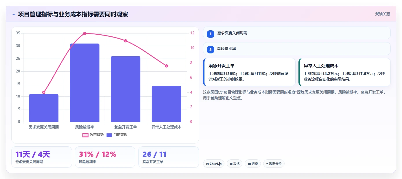Click the text 上线前每月26单 in card
This screenshot has width=402, height=179.
[x=223, y=74]
